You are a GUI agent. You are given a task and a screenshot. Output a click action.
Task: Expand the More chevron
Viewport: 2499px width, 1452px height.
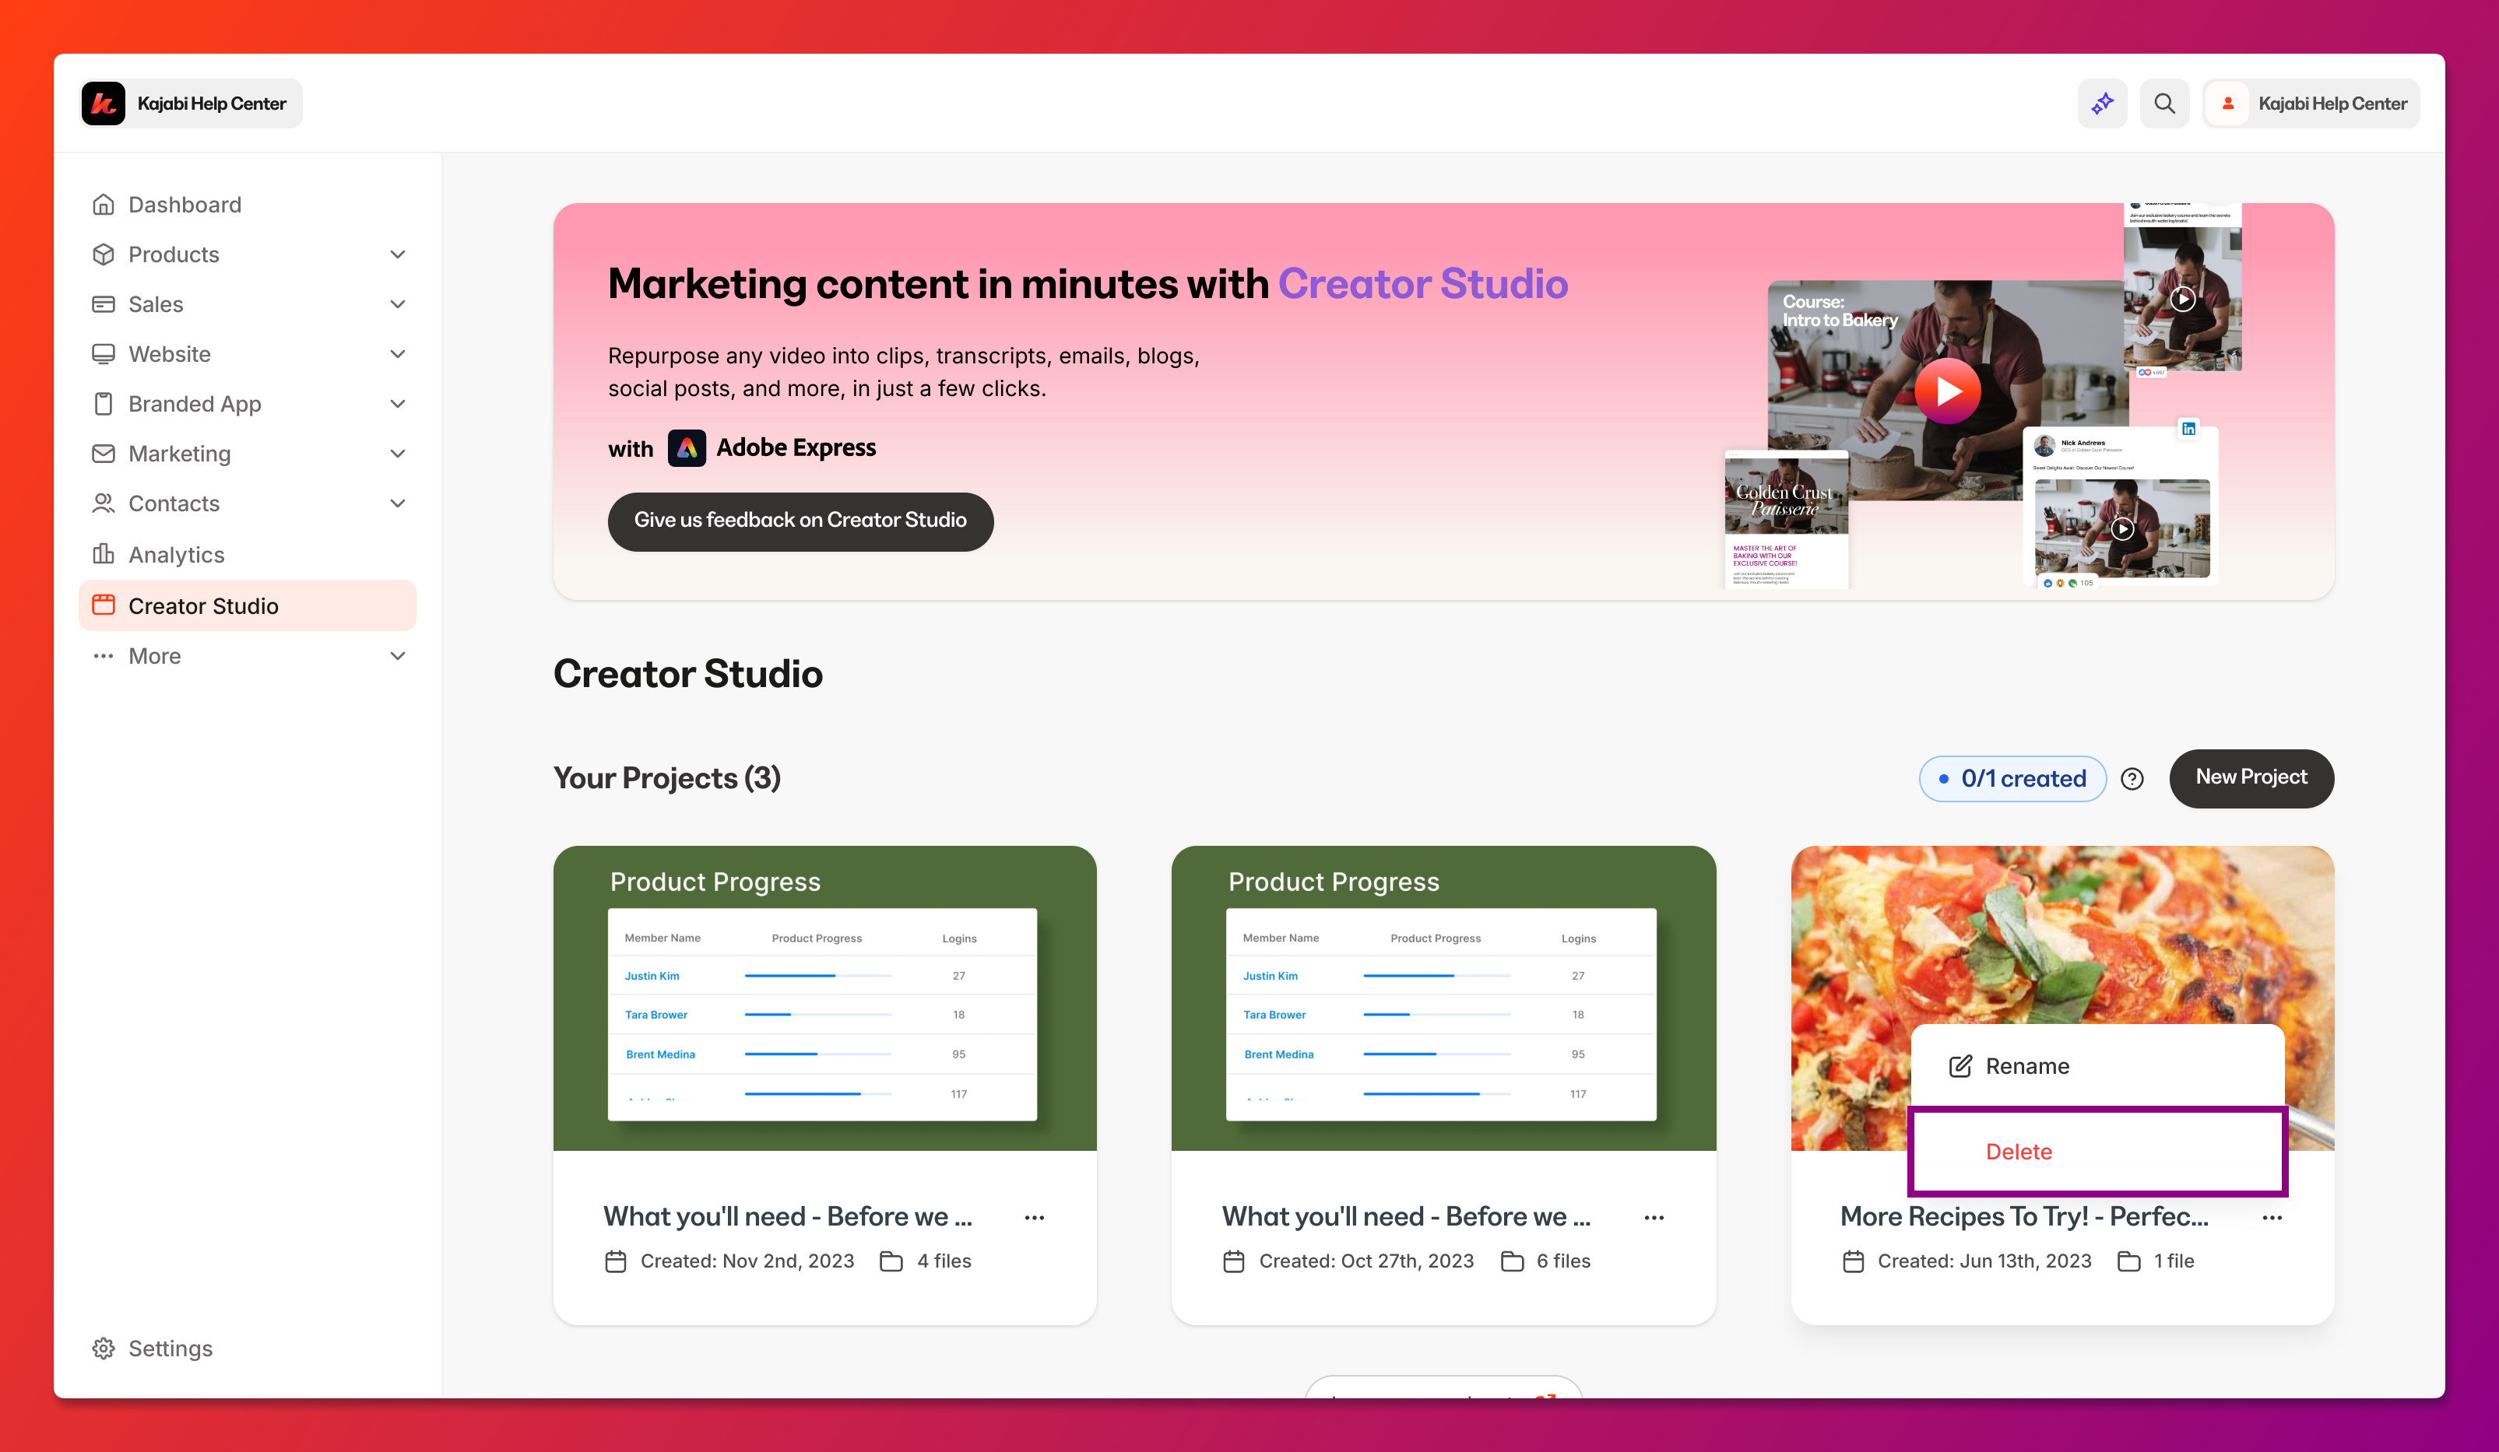coord(398,656)
